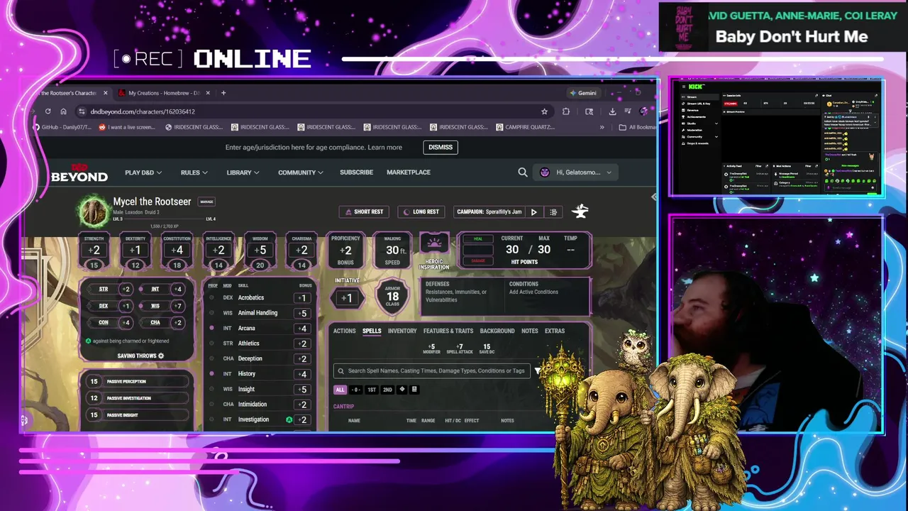Open the browser extensions puzzle icon
The height and width of the screenshot is (511, 908).
click(x=566, y=111)
